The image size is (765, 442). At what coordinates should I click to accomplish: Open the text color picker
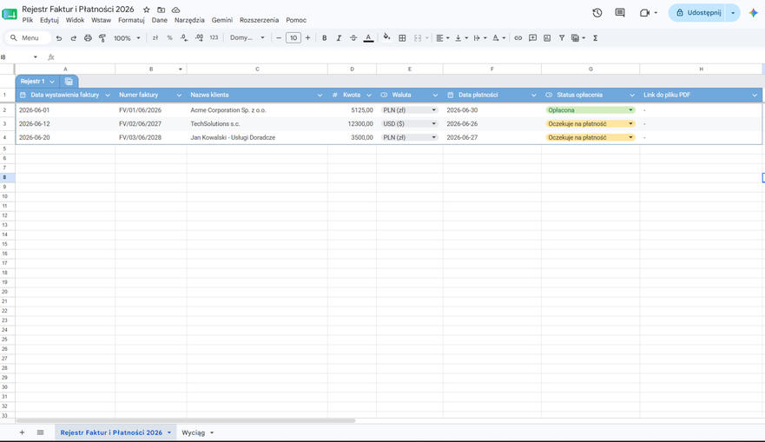[x=368, y=38]
